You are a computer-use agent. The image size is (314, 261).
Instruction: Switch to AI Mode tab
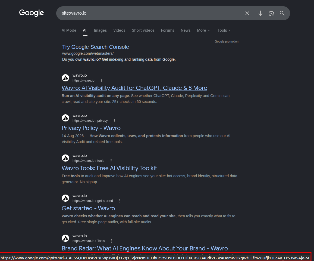point(69,30)
